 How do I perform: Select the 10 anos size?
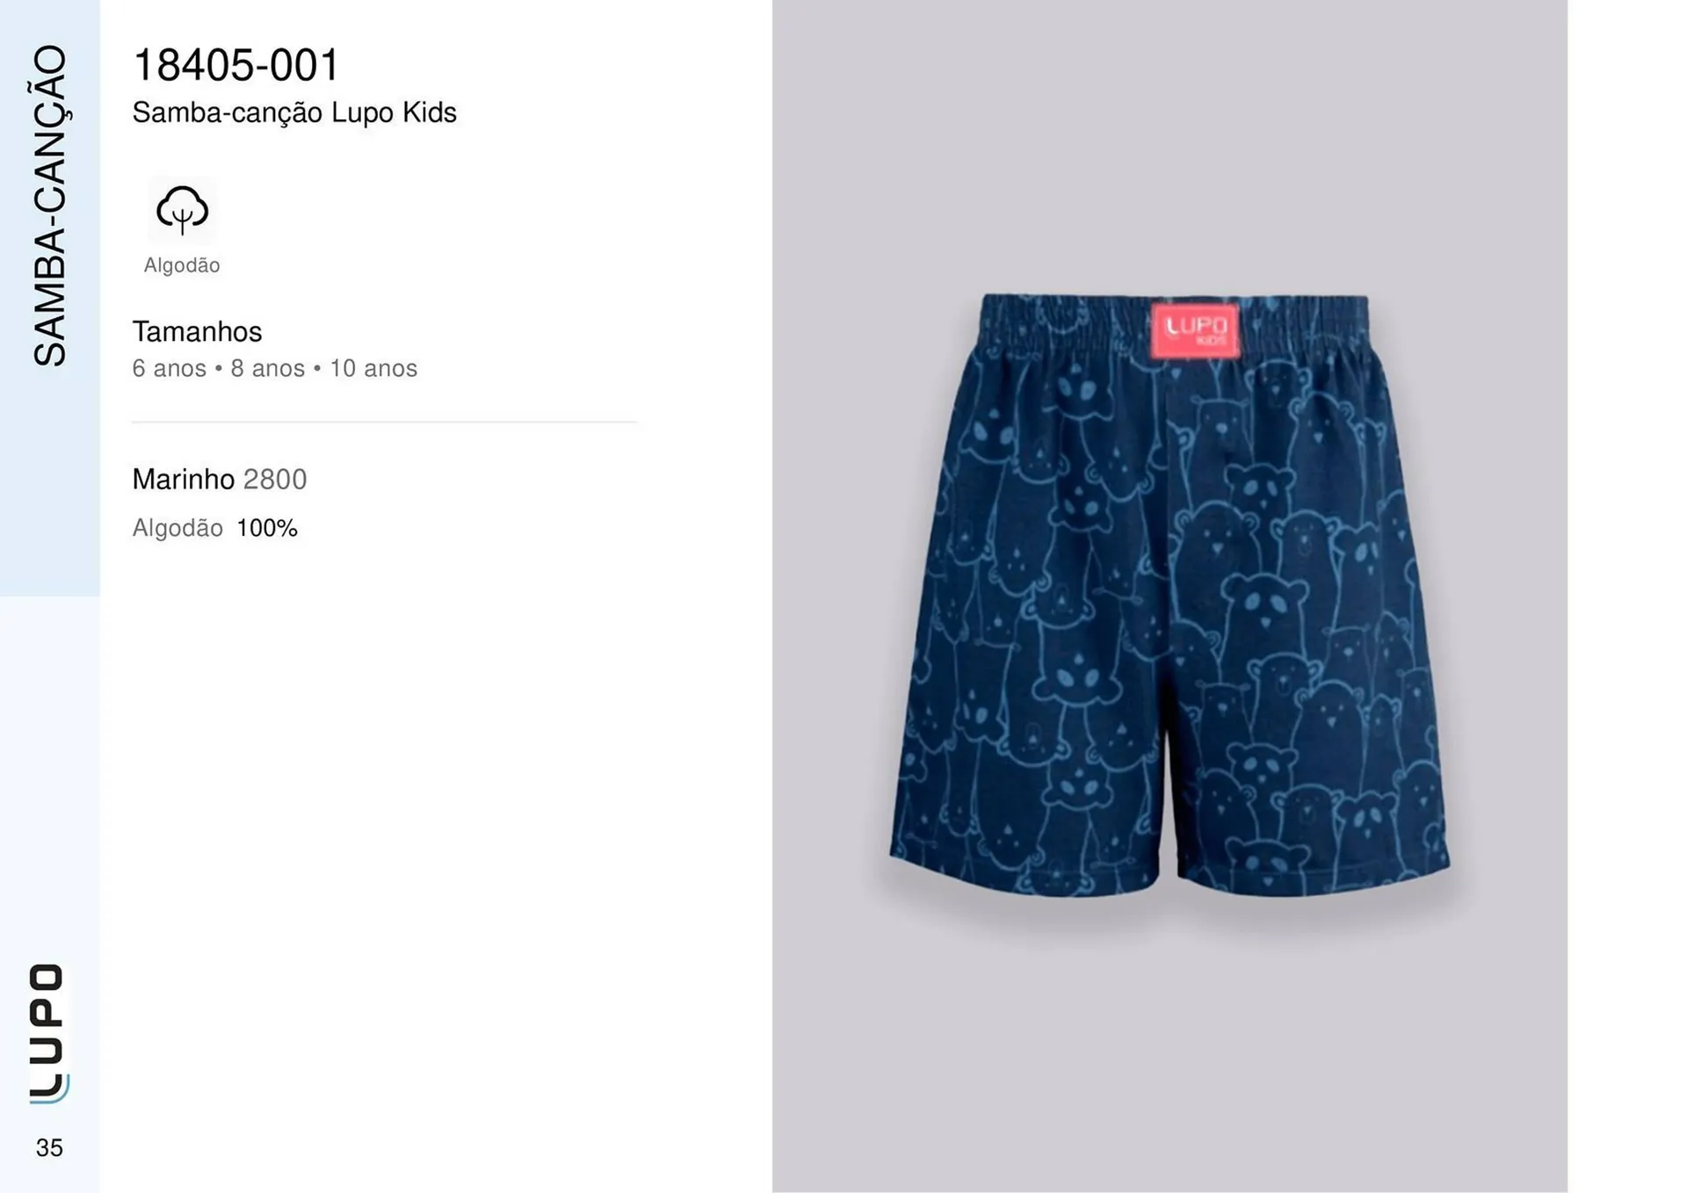click(373, 368)
